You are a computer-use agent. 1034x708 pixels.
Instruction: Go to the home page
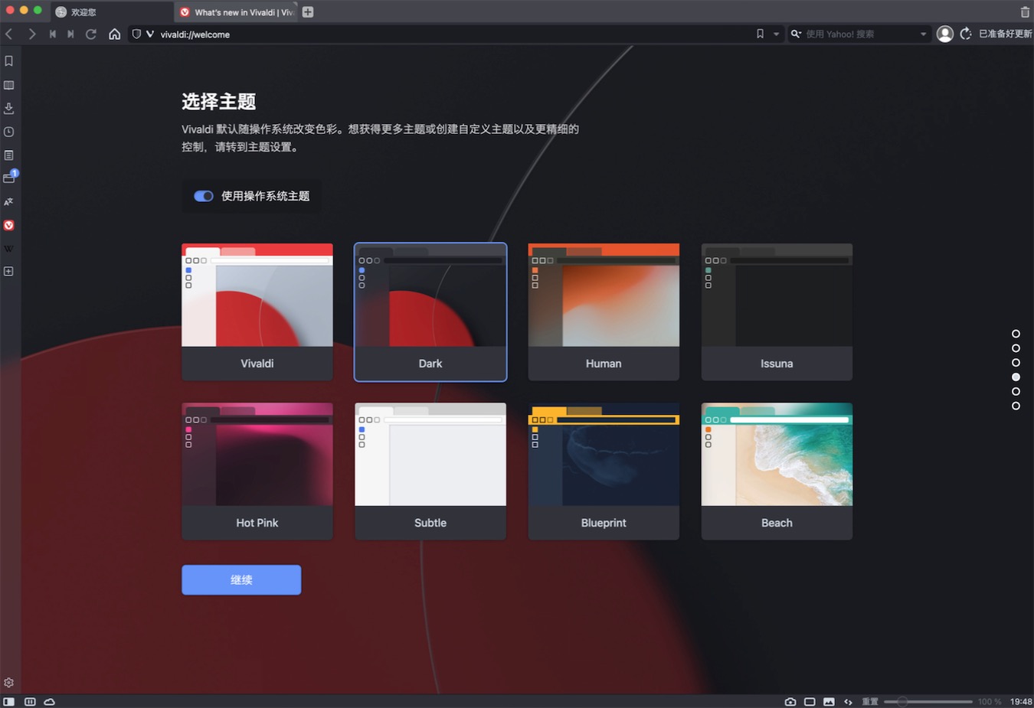point(114,34)
